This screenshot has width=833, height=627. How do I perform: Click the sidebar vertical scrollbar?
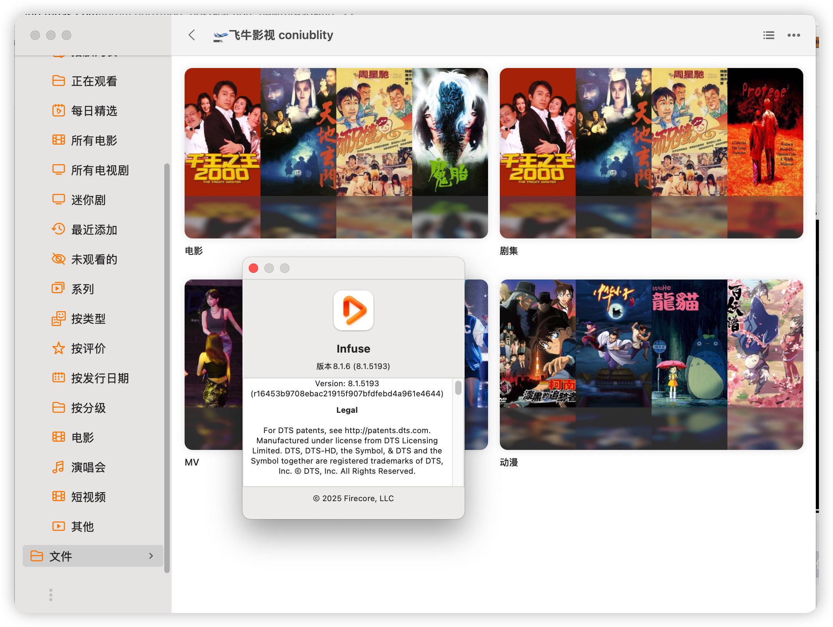point(167,367)
